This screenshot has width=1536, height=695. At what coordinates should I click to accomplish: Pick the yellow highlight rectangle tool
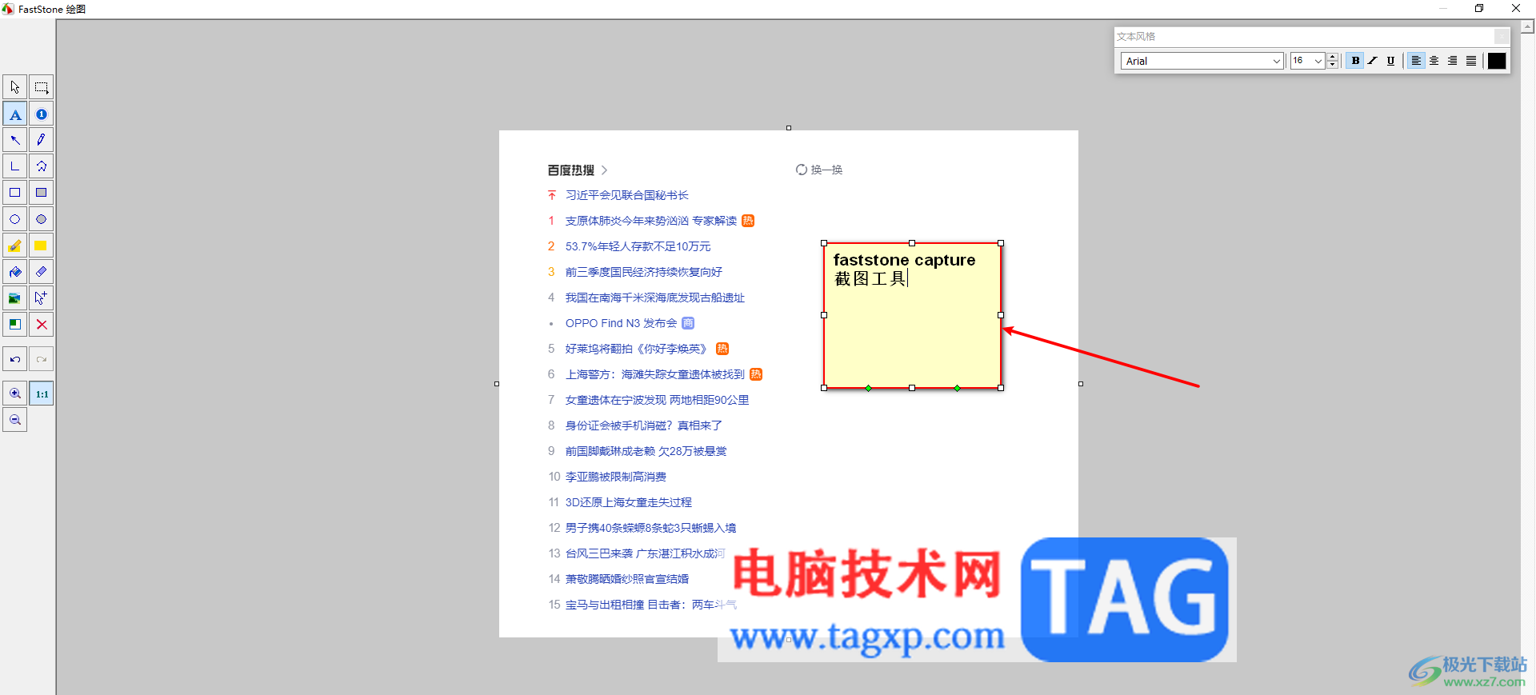pos(42,246)
